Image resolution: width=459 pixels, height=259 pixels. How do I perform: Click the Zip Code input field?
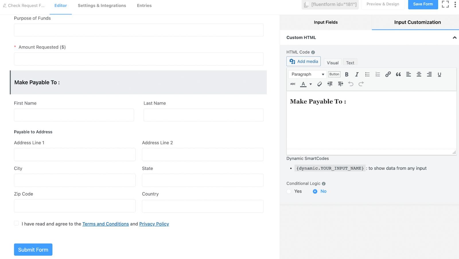75,206
